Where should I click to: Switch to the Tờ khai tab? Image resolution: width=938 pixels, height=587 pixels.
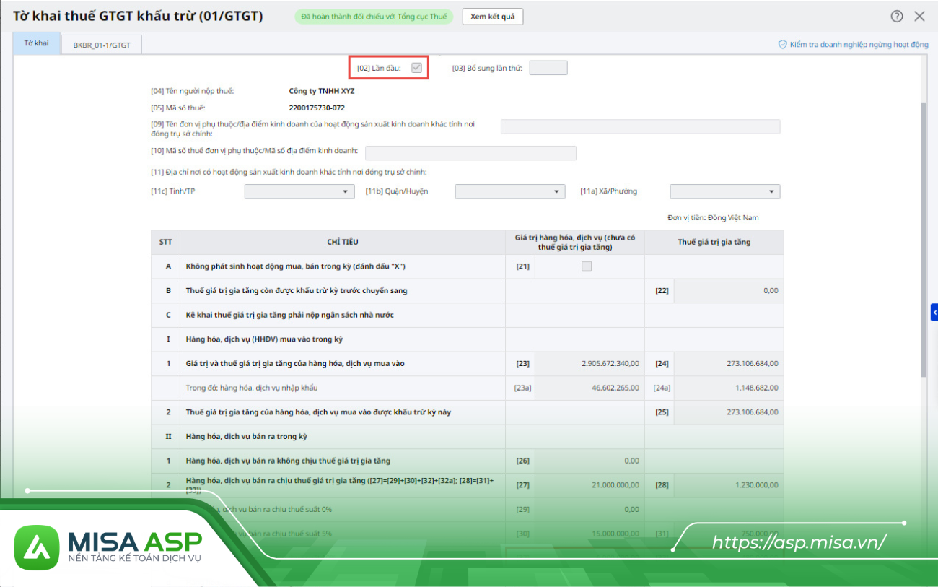(x=36, y=43)
